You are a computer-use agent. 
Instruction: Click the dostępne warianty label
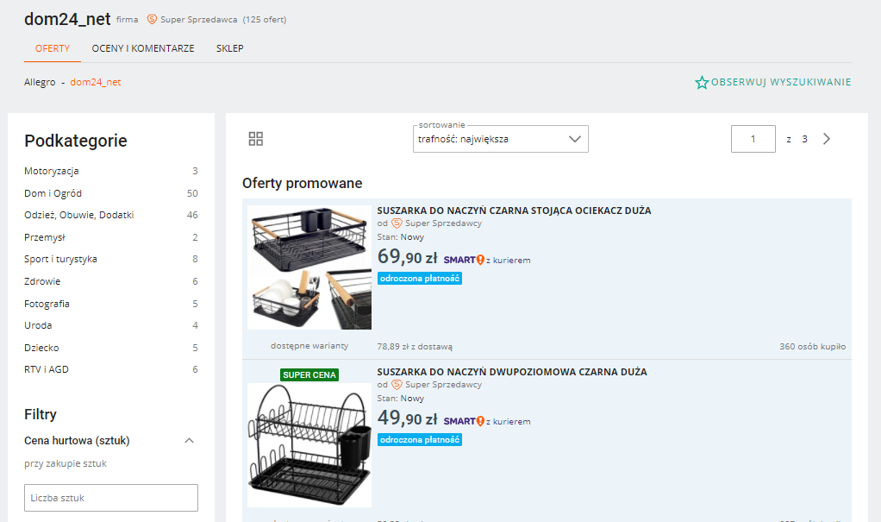(308, 344)
